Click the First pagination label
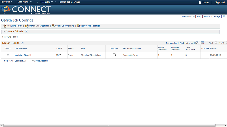This screenshot has width=227, height=127. [x=211, y=43]
